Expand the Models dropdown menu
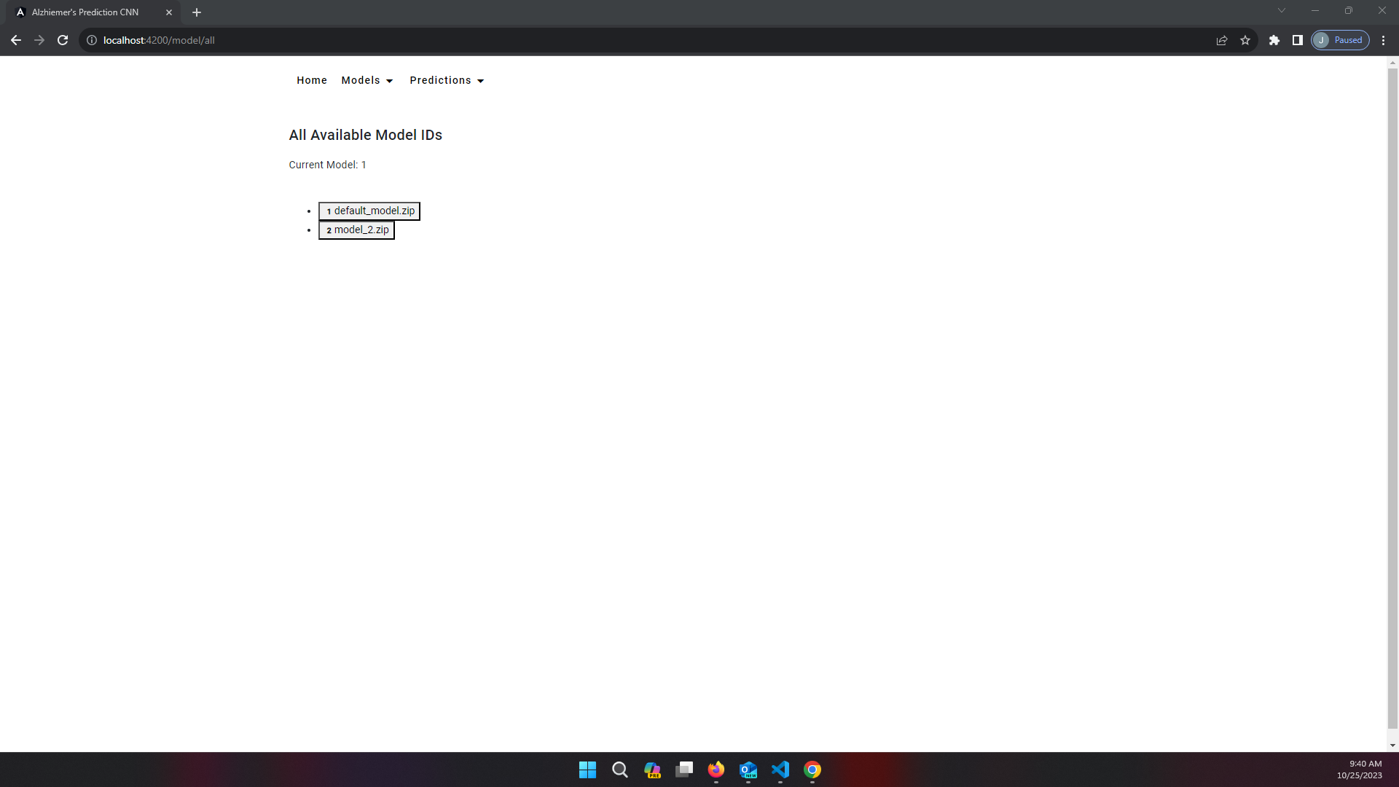 point(367,80)
